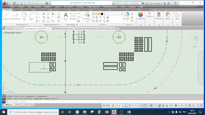Open the layer selection dropdown
Screen dimensions: 205x115
(x=122, y=14)
